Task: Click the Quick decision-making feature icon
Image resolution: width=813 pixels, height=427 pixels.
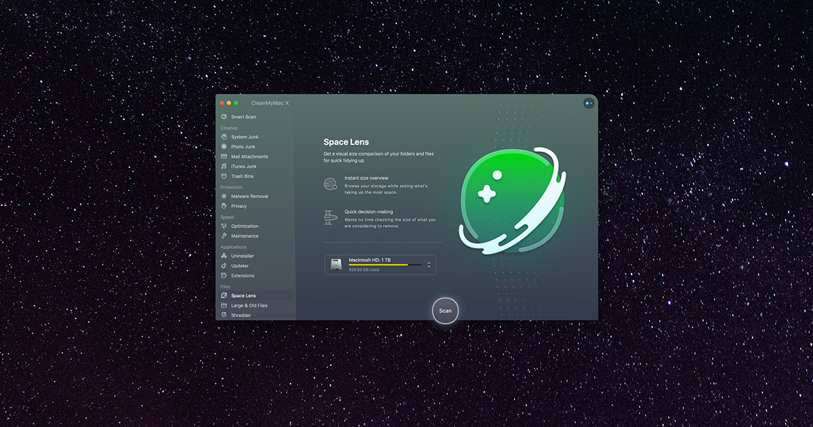Action: tap(331, 218)
